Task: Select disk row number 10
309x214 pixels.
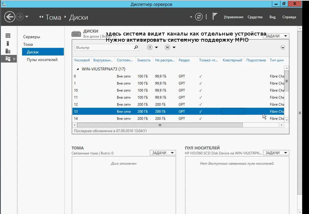Action: pos(178,90)
